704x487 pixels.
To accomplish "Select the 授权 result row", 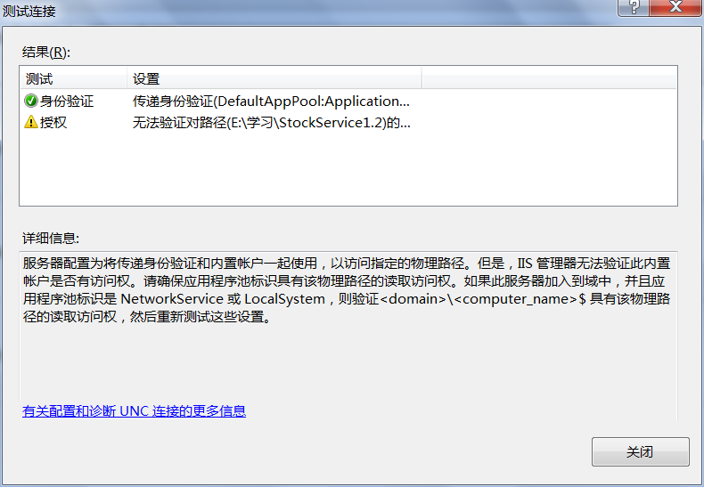I will point(348,122).
